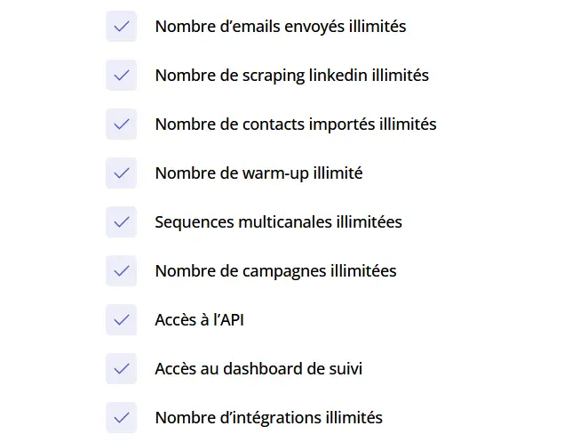Image resolution: width=580 pixels, height=442 pixels.
Task: Click the word dashboard in feature list
Action: 268,369
